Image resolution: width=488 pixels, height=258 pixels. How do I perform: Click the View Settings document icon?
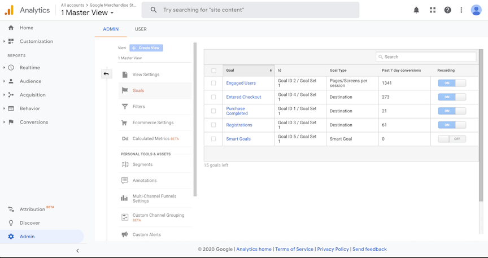point(125,75)
